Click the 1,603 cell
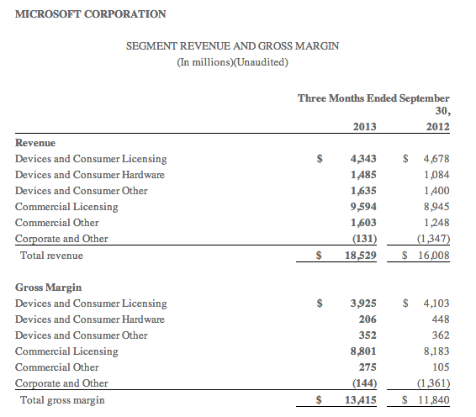The width and height of the screenshot is (476, 417). pyautogui.click(x=363, y=223)
